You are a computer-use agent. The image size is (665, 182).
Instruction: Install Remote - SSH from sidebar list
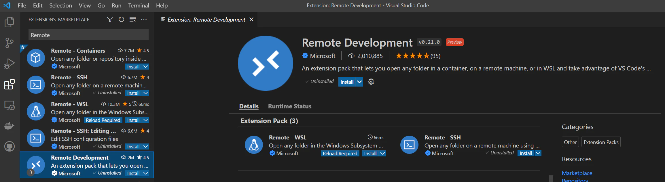[x=133, y=93]
